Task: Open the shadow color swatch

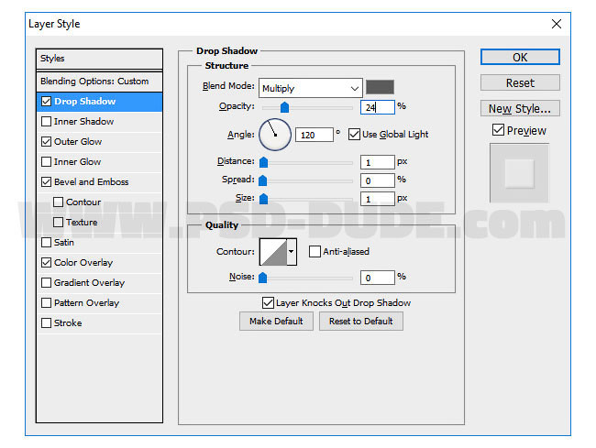Action: point(380,87)
